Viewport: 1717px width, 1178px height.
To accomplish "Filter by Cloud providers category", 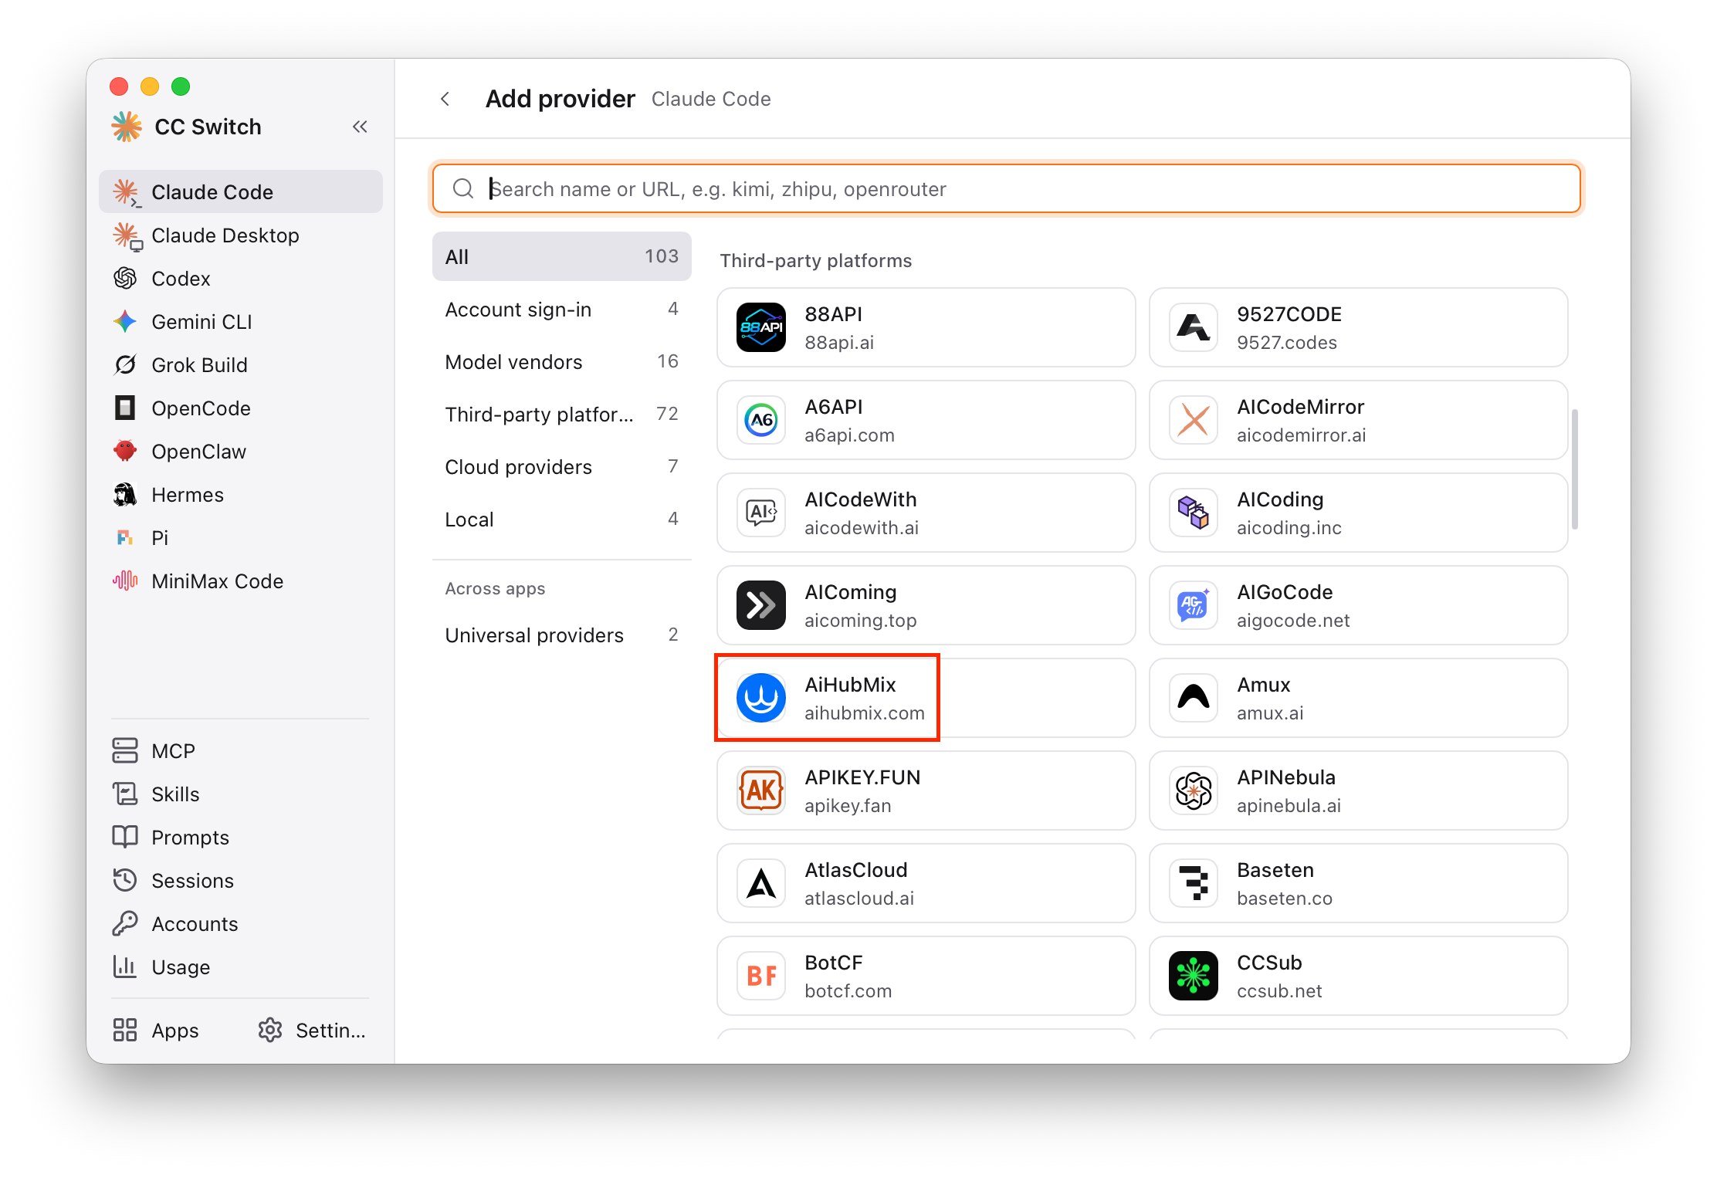I will (x=561, y=466).
